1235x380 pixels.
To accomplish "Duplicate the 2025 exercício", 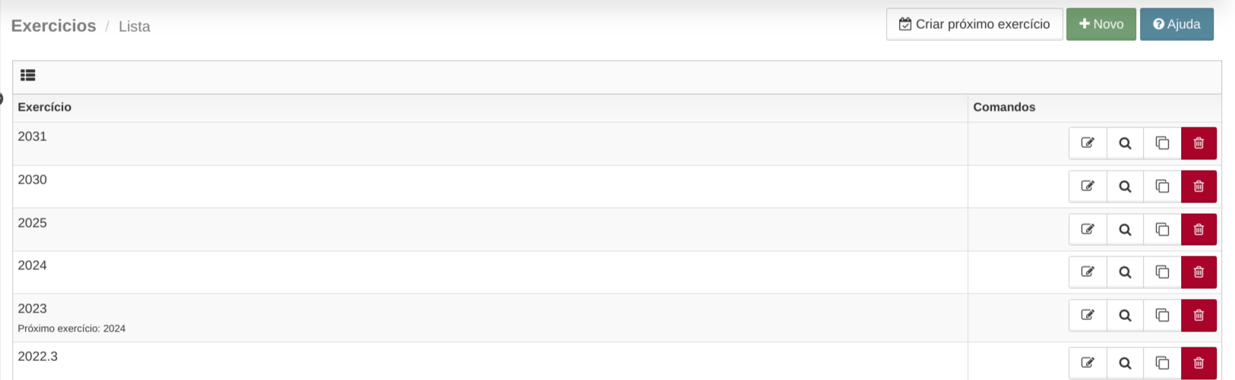I will [1162, 229].
